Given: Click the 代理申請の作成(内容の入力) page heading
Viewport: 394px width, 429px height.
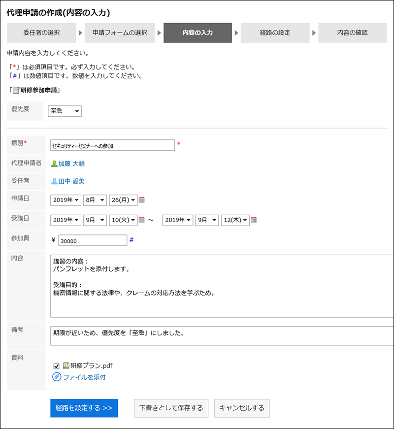Looking at the screenshot, I should tap(58, 13).
